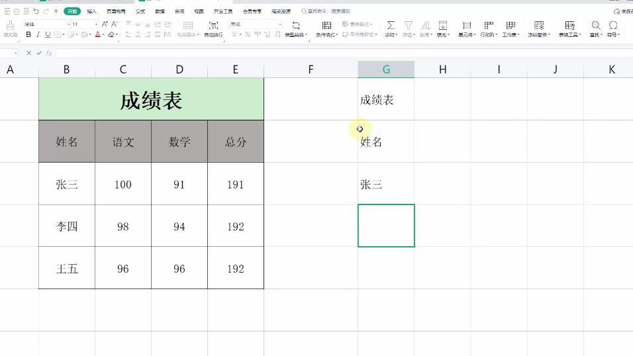Image resolution: width=633 pixels, height=356 pixels.
Task: Click the formula bar confirm checkmark icon
Action: 39,53
